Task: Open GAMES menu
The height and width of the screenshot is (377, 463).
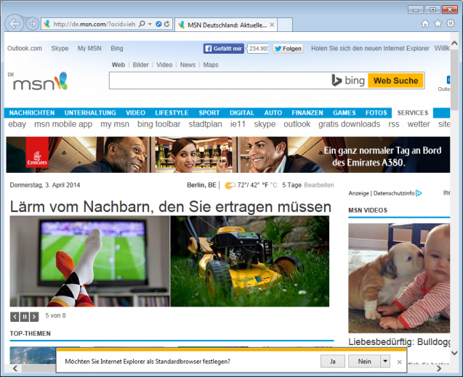Action: click(345, 113)
